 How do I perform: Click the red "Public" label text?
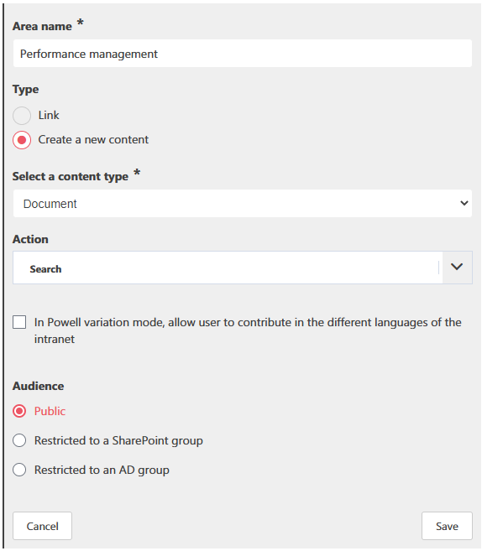point(50,411)
